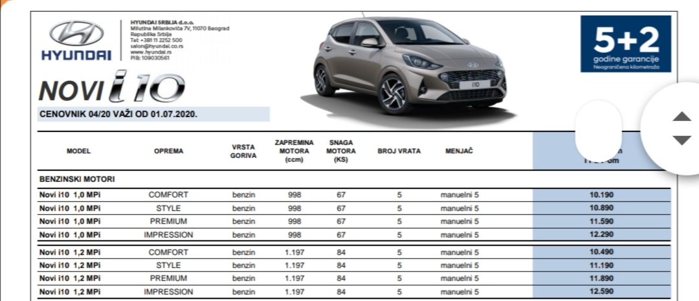Select the price 12.290

(601, 234)
